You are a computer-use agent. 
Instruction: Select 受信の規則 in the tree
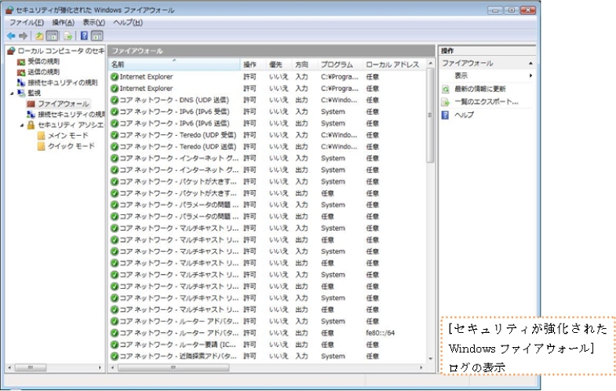44,61
